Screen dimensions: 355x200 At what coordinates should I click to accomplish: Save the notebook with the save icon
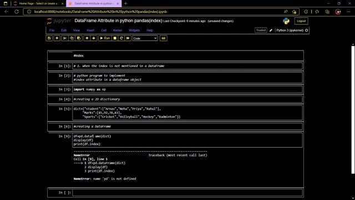(49, 38)
